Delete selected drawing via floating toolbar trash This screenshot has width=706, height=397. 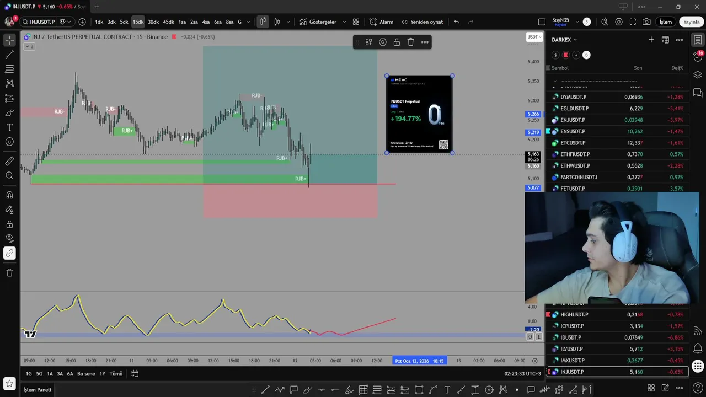tap(410, 42)
